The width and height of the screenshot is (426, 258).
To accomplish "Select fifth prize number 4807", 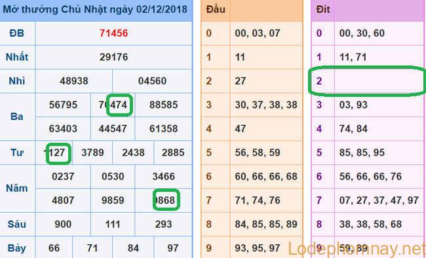I will pos(63,200).
